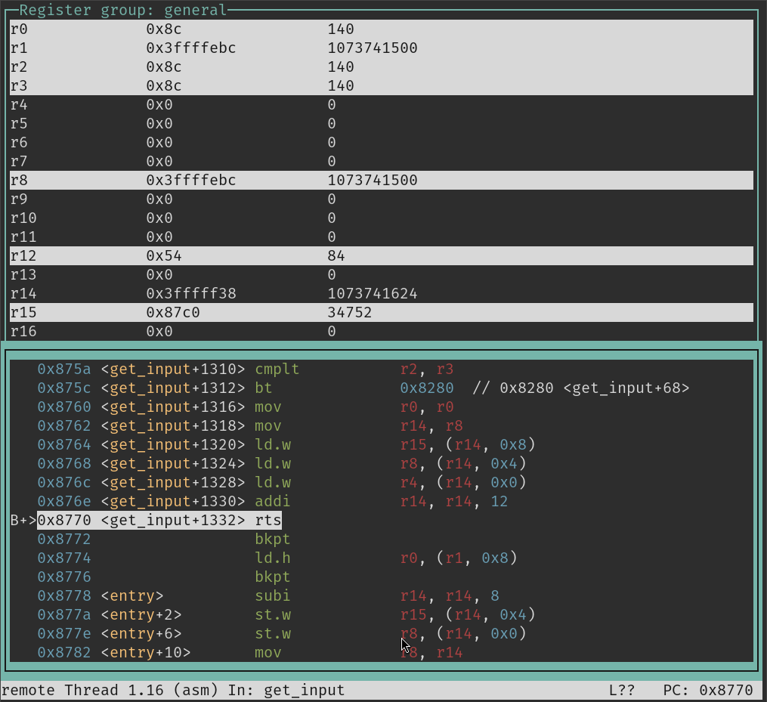
Task: Click operands 'r0, (r1, 0x8)'
Action: [459, 558]
